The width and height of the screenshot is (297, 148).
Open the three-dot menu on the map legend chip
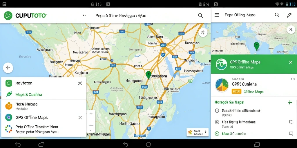(206, 132)
